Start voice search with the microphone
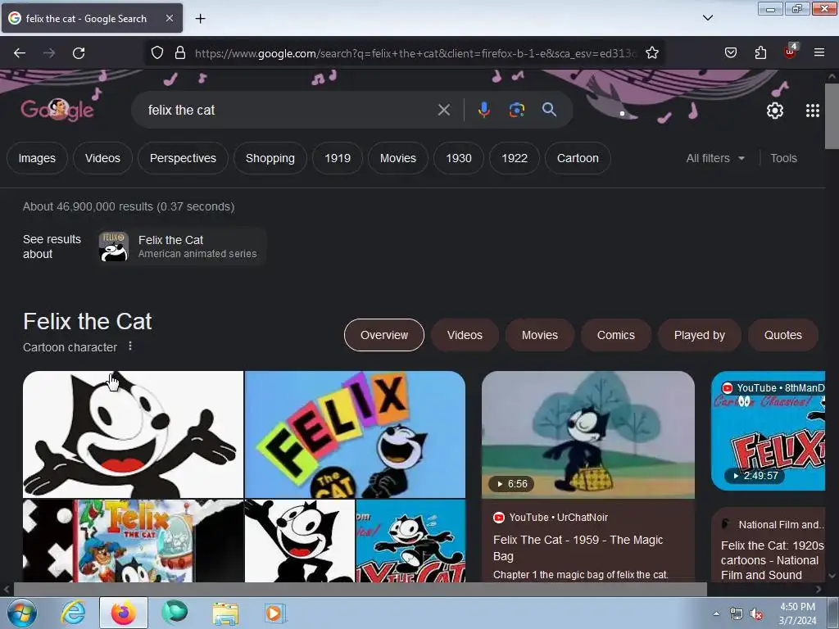This screenshot has width=839, height=629. pyautogui.click(x=483, y=110)
